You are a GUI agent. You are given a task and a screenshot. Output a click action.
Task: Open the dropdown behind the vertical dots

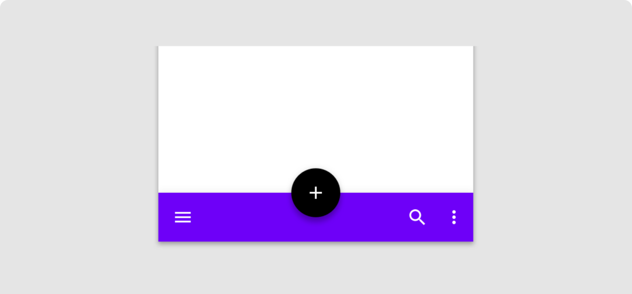(454, 217)
